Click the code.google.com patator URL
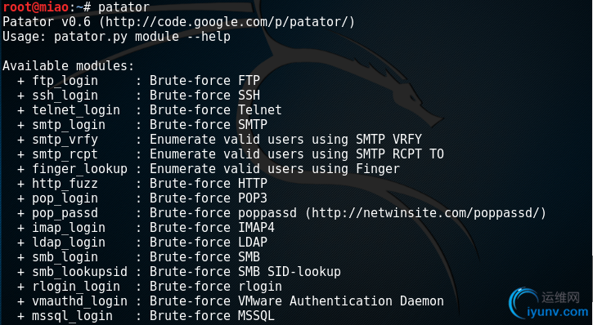The height and width of the screenshot is (325, 593). (x=227, y=22)
